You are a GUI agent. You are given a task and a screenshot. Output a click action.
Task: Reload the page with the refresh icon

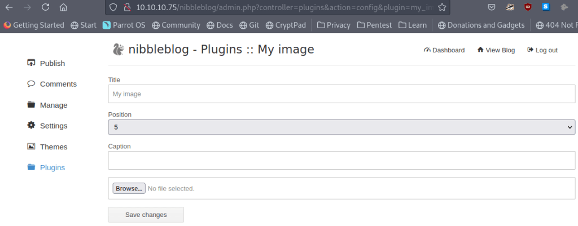pos(46,7)
